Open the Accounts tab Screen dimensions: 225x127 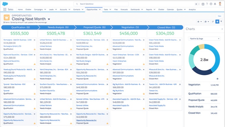[63, 9]
